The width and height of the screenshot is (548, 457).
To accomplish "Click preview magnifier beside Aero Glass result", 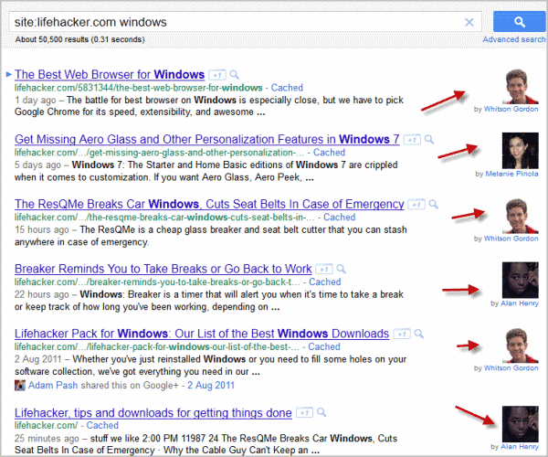I will [x=429, y=140].
